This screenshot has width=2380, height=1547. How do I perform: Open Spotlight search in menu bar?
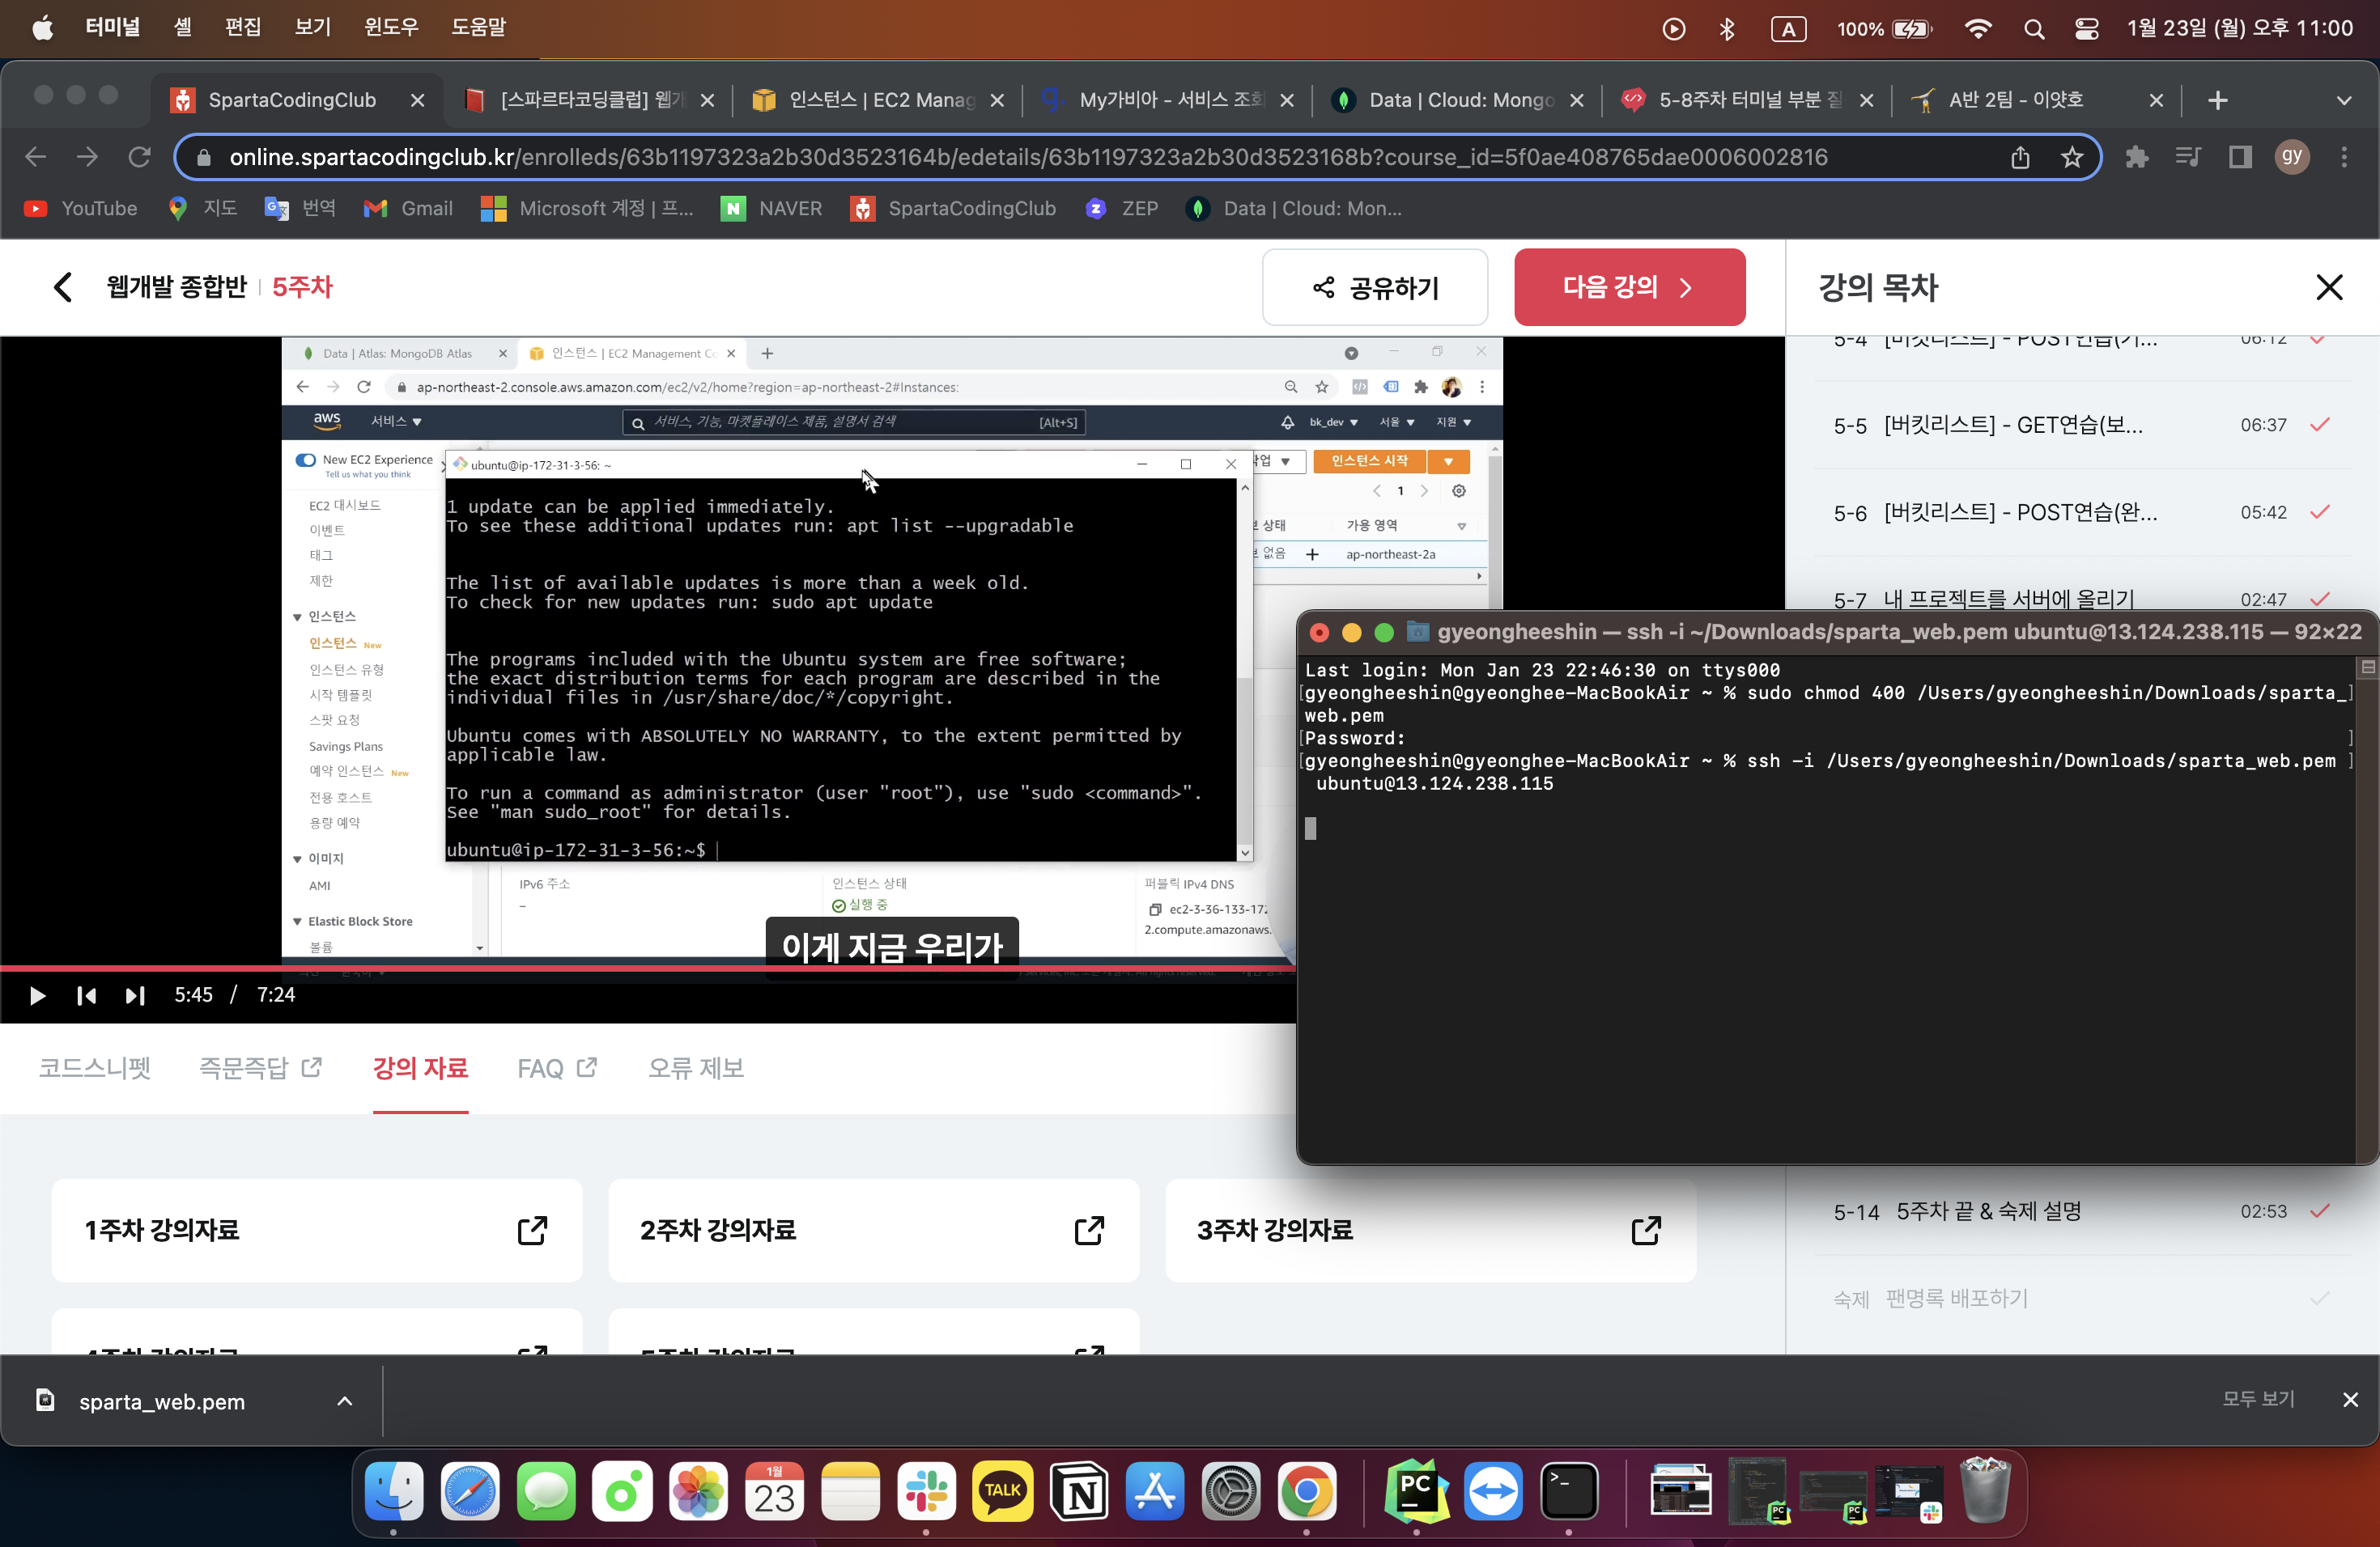click(x=2033, y=29)
